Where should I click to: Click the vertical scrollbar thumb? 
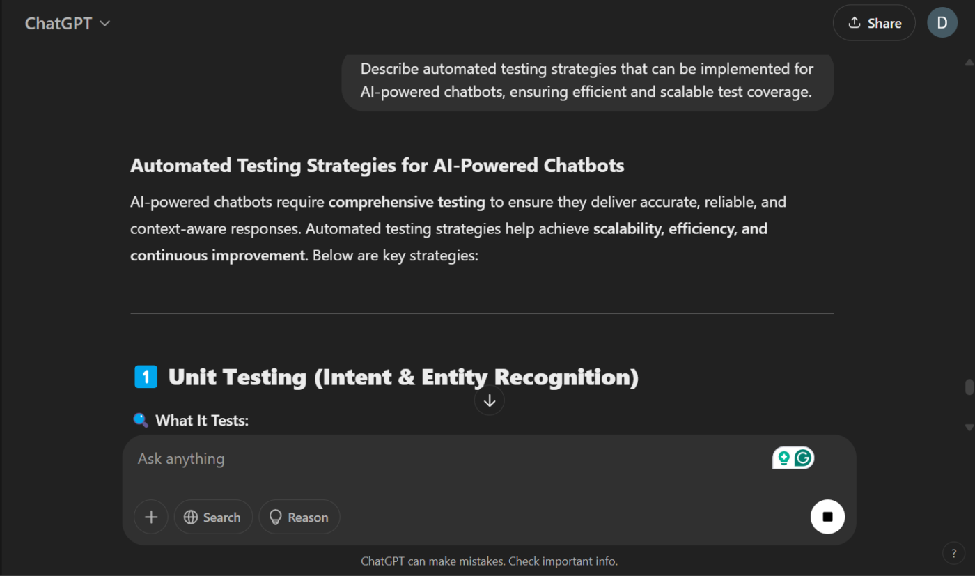pyautogui.click(x=969, y=387)
